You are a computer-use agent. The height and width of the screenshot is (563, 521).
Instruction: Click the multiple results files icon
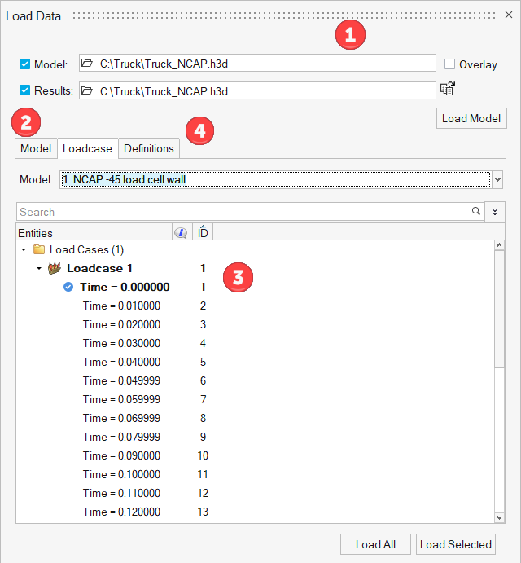pyautogui.click(x=448, y=89)
